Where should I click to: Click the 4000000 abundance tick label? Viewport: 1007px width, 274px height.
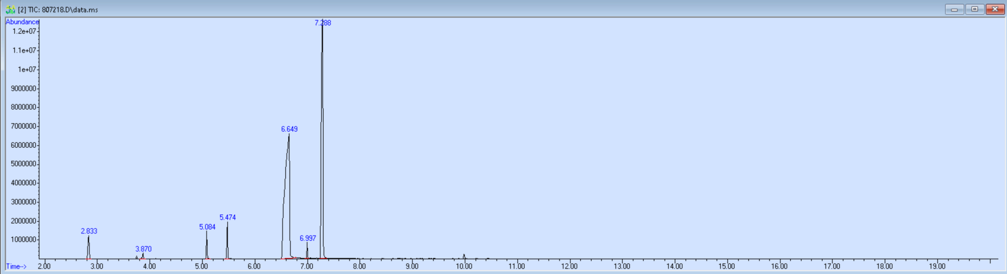[x=23, y=183]
